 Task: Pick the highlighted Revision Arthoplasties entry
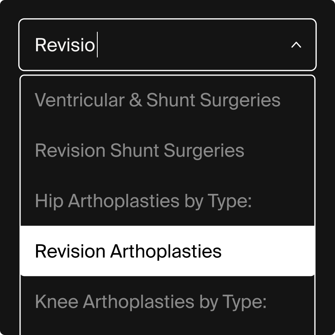click(128, 251)
